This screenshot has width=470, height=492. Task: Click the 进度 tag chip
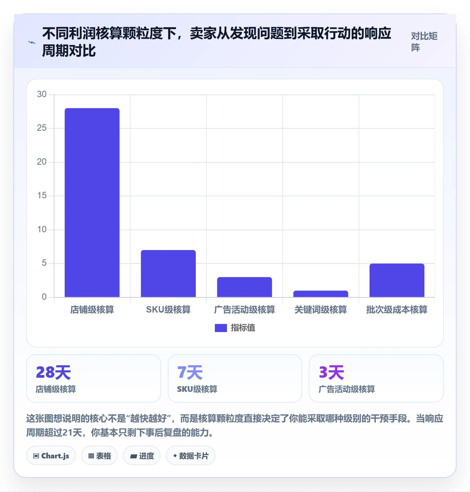(142, 456)
